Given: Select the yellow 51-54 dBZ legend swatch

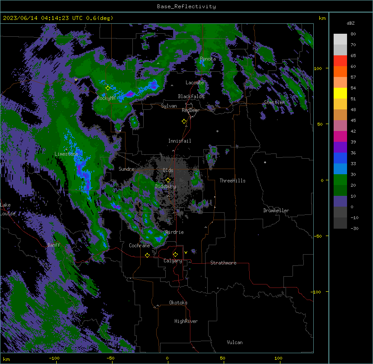Looking at the screenshot, I should [340, 93].
